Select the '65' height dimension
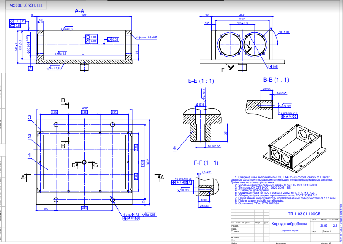Screen dimensions: 343x244 point(137,52)
